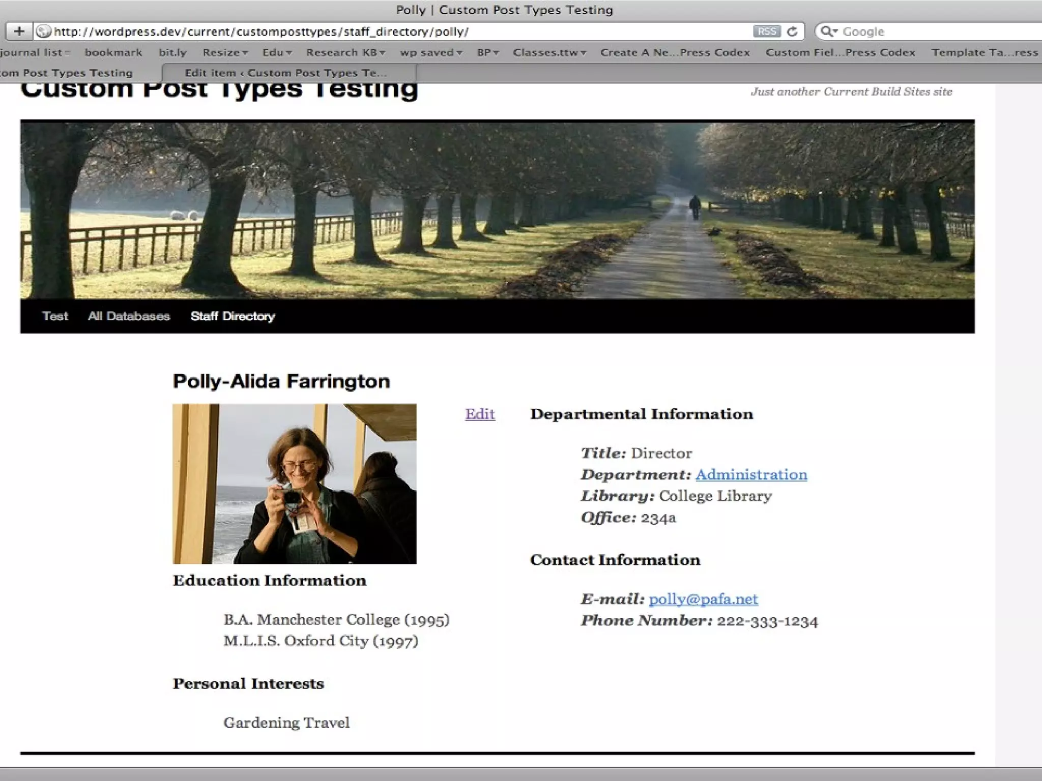Click the plus add-bookmark button

tap(19, 32)
